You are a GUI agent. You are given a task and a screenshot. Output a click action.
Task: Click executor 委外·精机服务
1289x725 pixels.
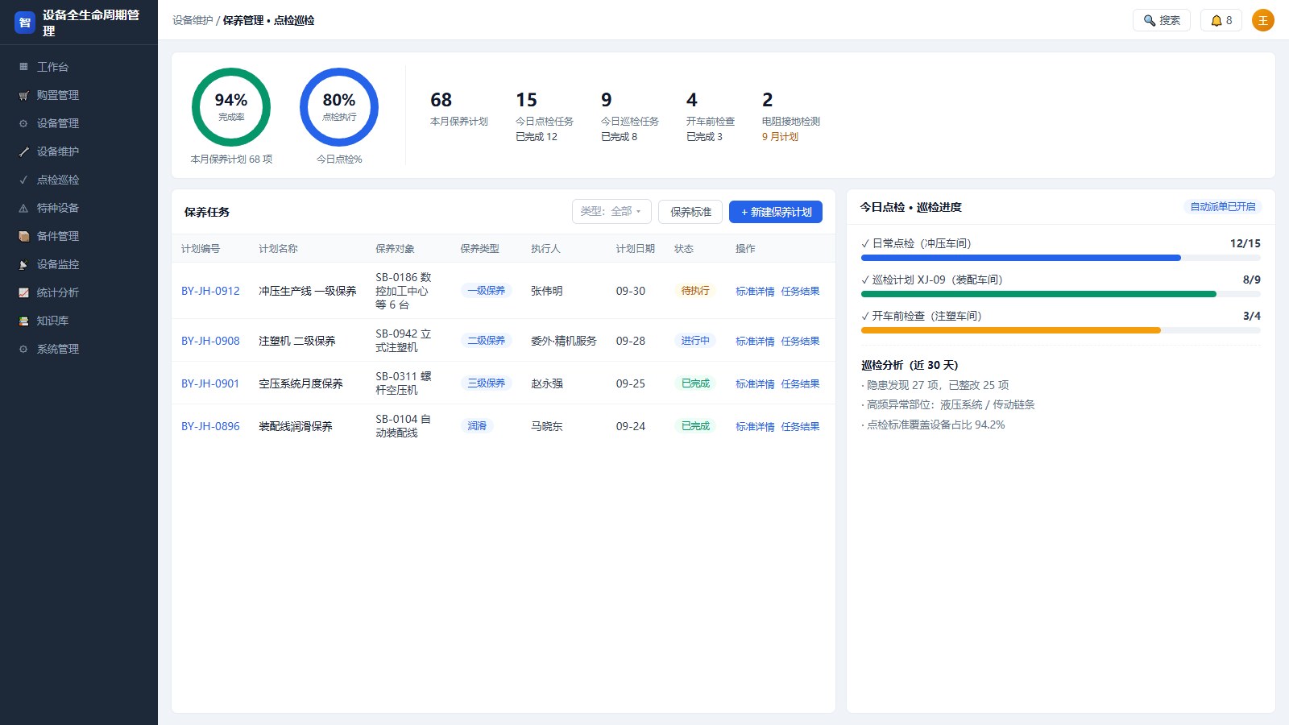tap(564, 341)
